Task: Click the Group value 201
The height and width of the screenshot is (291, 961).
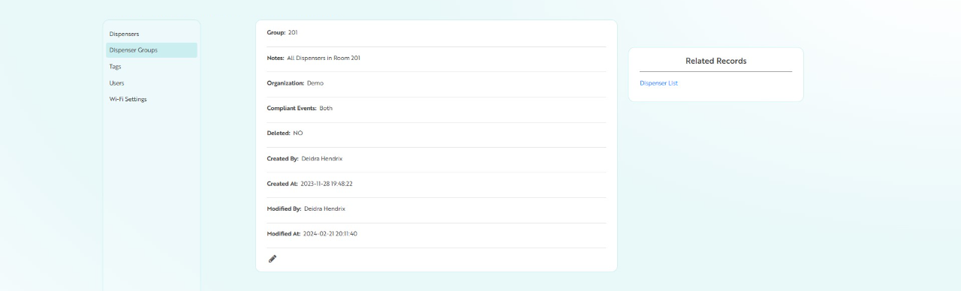Action: pyautogui.click(x=294, y=32)
